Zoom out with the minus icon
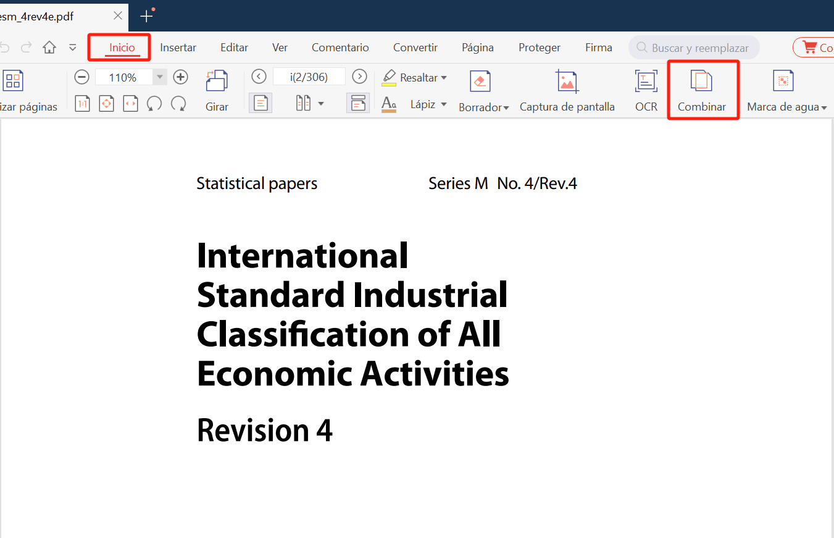The image size is (834, 538). 81,77
